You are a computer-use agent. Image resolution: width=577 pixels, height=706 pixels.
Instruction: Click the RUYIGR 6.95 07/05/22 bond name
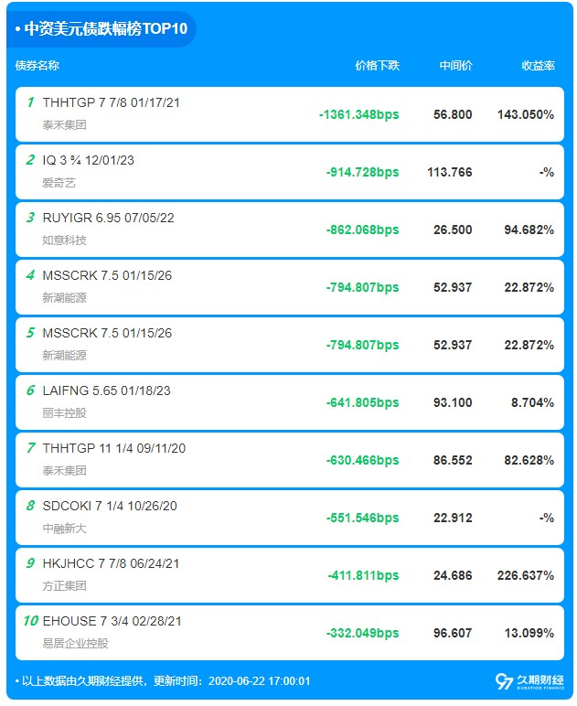[108, 218]
